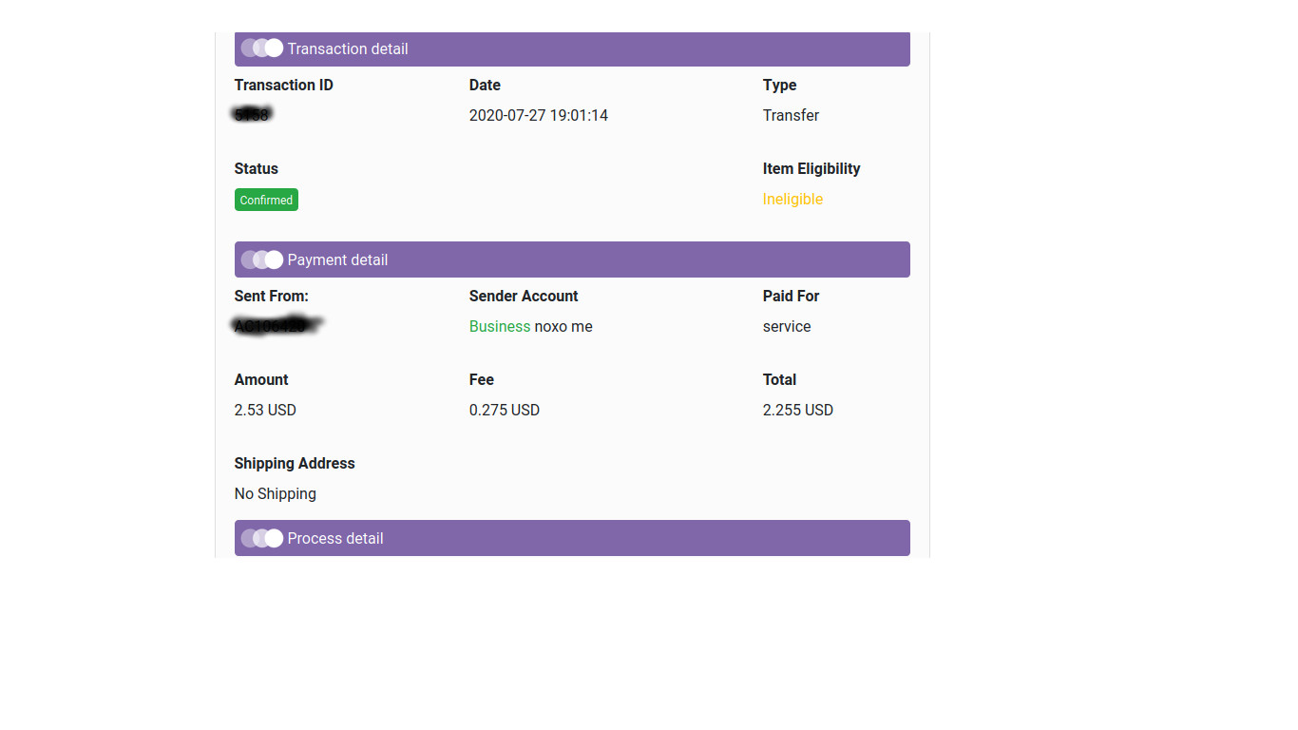Click the blurred Transaction ID value

(253, 115)
